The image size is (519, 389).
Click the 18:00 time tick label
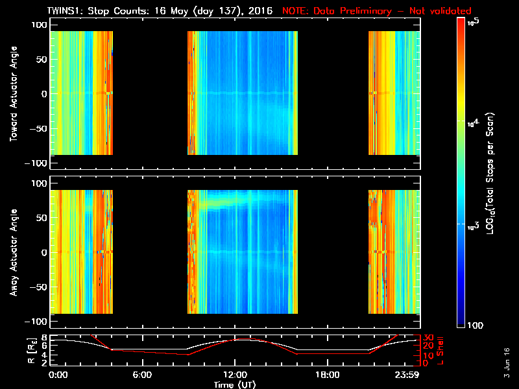327,375
